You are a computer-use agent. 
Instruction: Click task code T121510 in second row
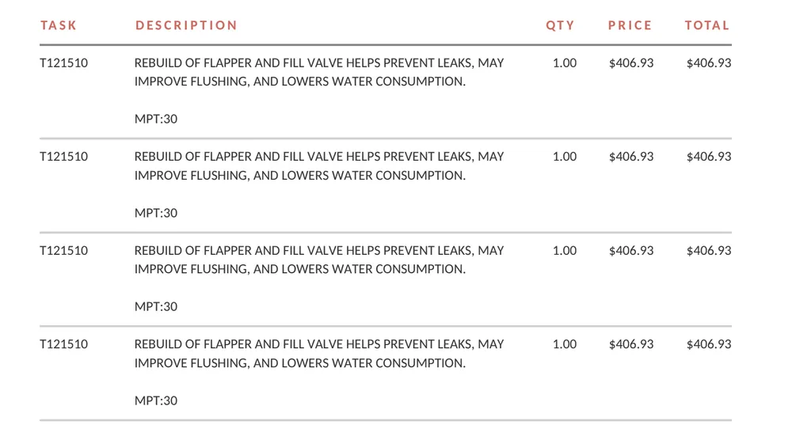tap(64, 157)
